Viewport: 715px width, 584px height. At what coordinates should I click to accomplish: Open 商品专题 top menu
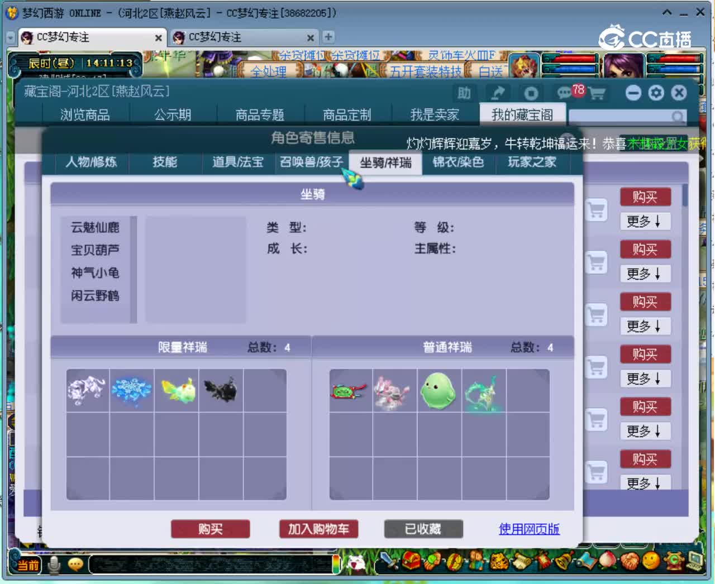pos(260,115)
